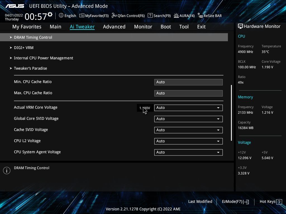Click Last Modified button
The height and width of the screenshot is (214, 286).
click(200, 202)
